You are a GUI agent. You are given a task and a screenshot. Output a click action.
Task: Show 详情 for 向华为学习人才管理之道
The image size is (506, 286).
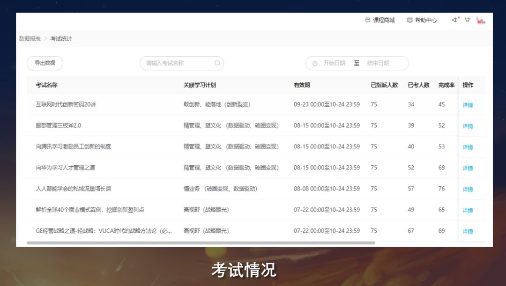pos(468,168)
